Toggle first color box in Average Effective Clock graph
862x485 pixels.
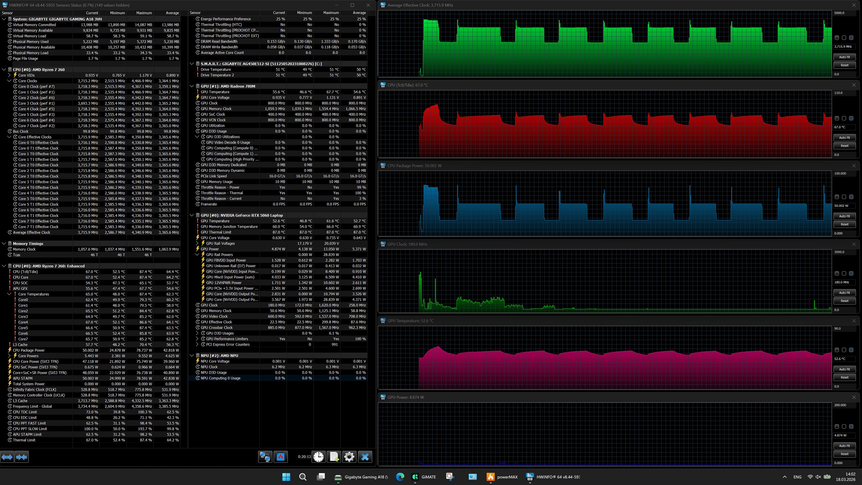point(837,38)
